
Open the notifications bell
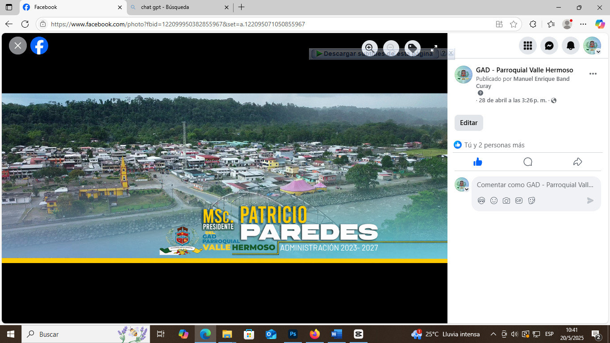pos(571,46)
